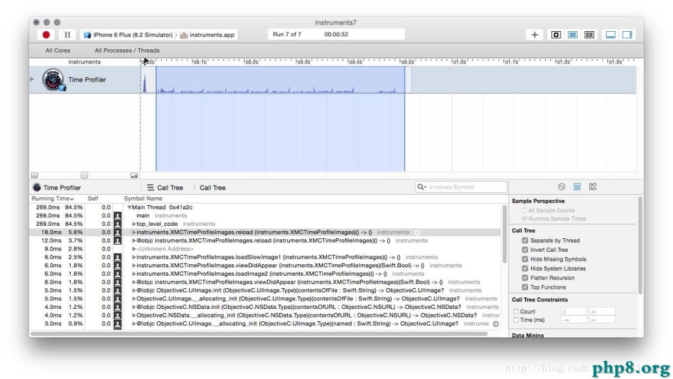Click the target settings icon in the toolbar
This screenshot has height=379, width=673.
[556, 34]
